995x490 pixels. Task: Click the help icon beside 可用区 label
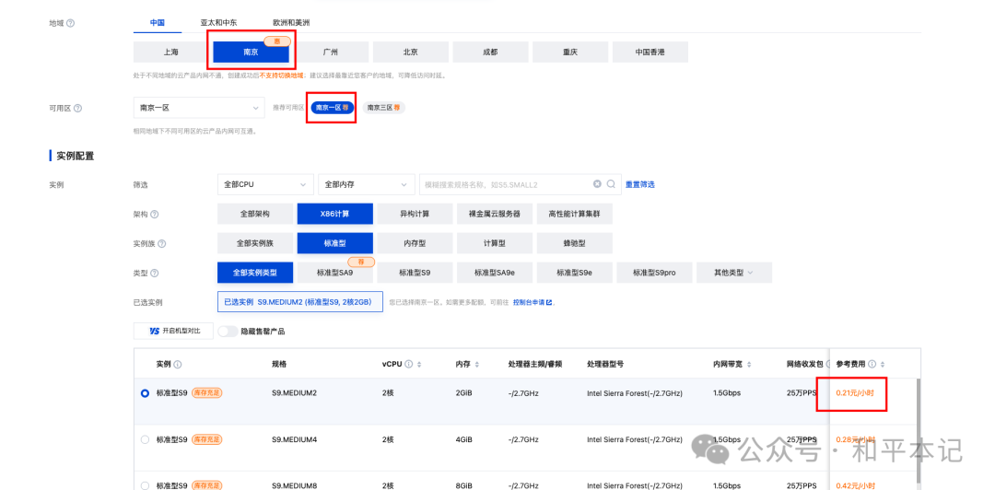pyautogui.click(x=78, y=108)
